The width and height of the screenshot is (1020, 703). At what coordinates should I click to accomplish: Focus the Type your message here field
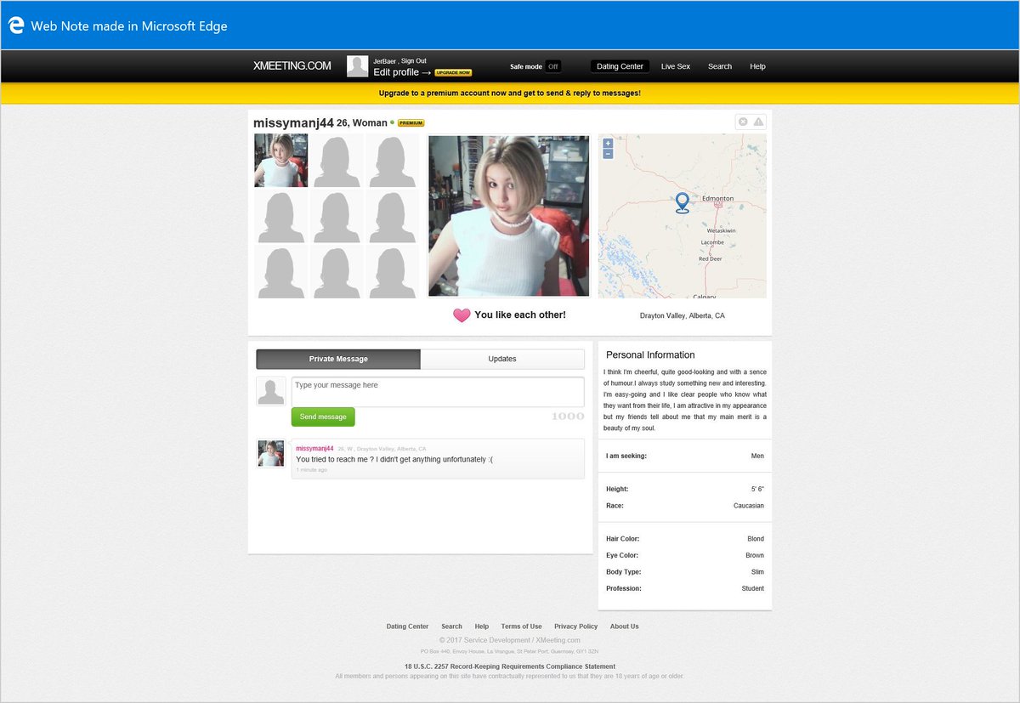click(438, 392)
